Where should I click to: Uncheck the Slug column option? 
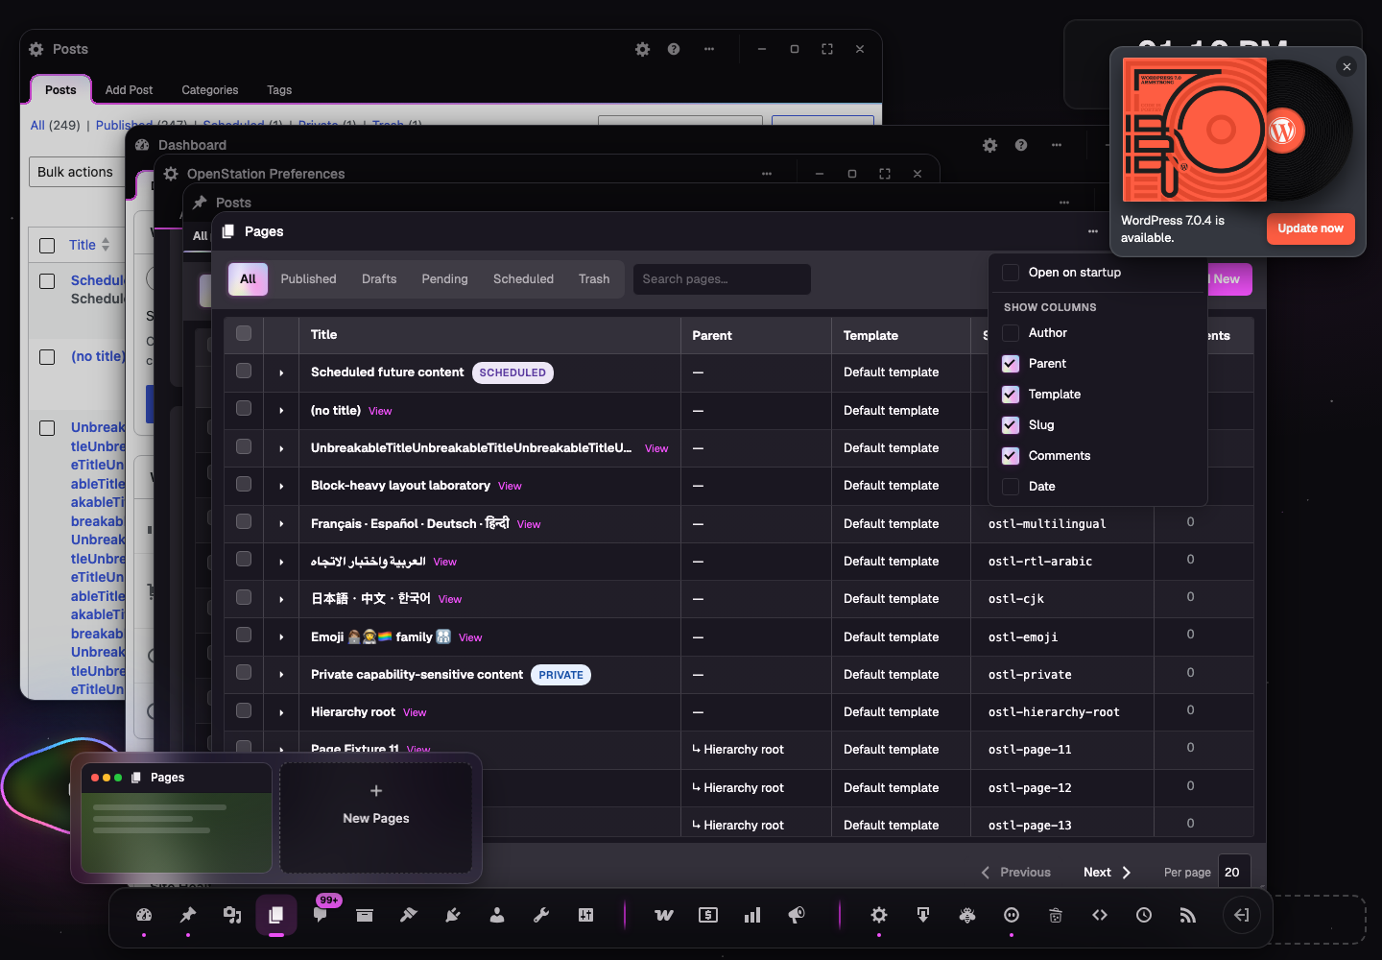[x=1011, y=425]
